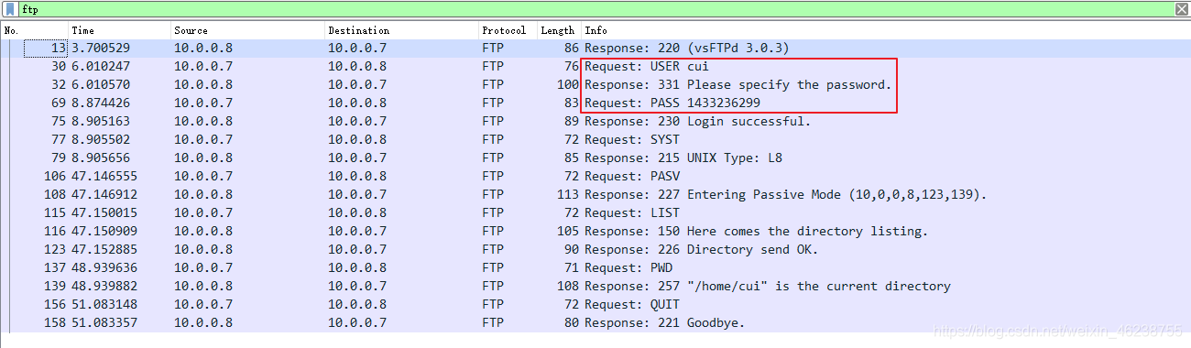Click time value 47.146555
The height and width of the screenshot is (348, 1191).
104,176
